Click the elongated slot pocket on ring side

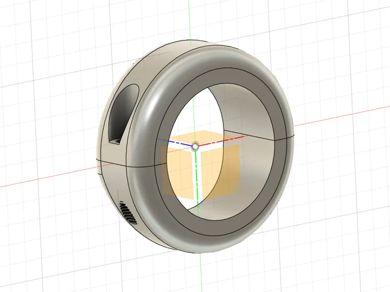coord(123,114)
